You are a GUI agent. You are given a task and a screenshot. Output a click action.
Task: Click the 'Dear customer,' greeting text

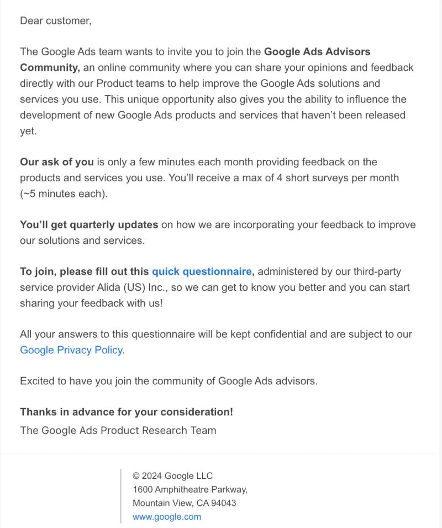pyautogui.click(x=56, y=21)
